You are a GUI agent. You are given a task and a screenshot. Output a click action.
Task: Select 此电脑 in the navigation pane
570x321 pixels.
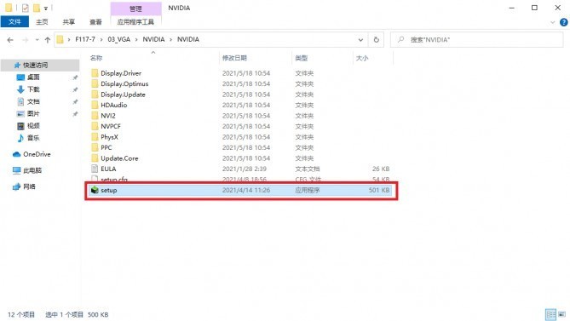click(x=32, y=170)
